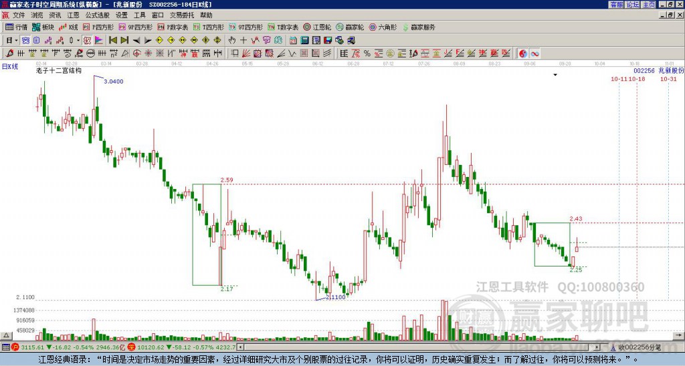Open the 9T四方形 tool
The height and width of the screenshot is (366, 685).
(246, 27)
